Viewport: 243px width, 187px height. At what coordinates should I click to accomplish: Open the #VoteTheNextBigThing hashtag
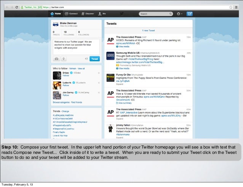[x=141, y=59]
